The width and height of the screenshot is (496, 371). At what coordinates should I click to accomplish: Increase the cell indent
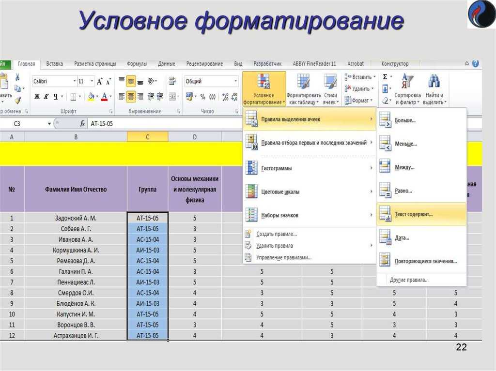pyautogui.click(x=160, y=96)
